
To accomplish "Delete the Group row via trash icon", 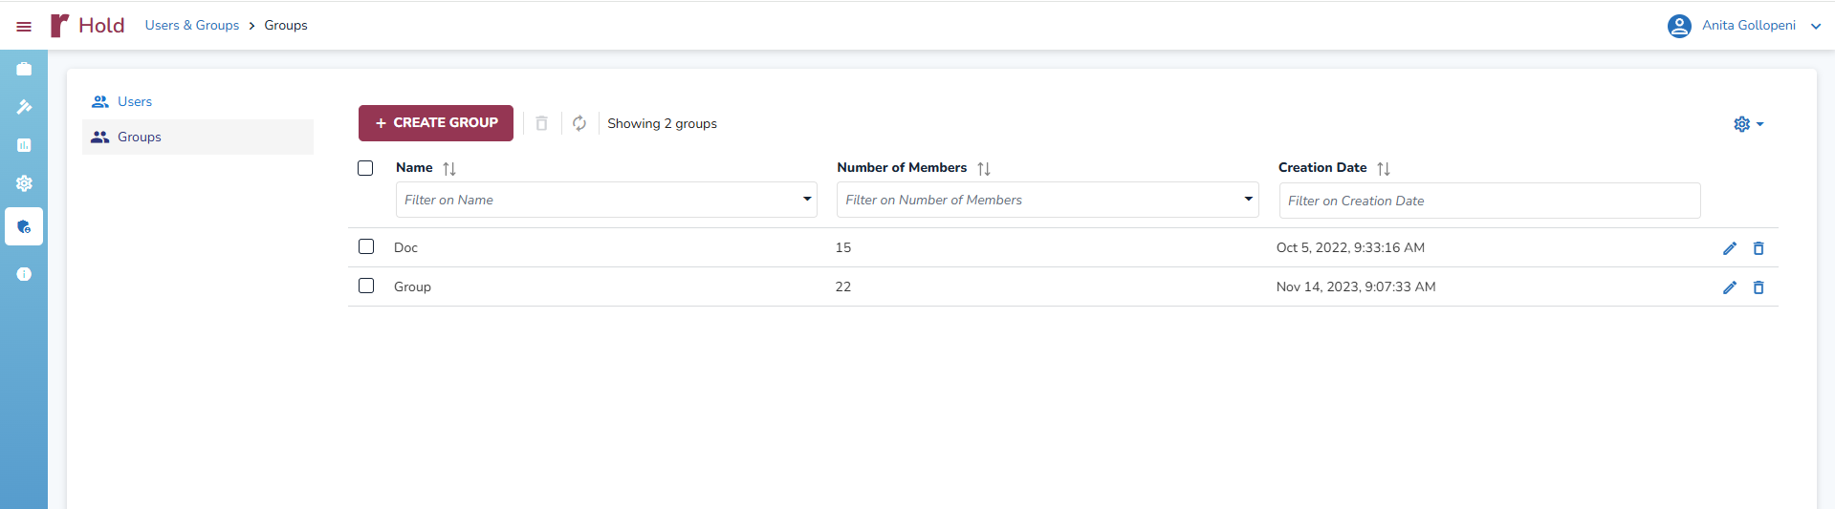I will [1758, 287].
